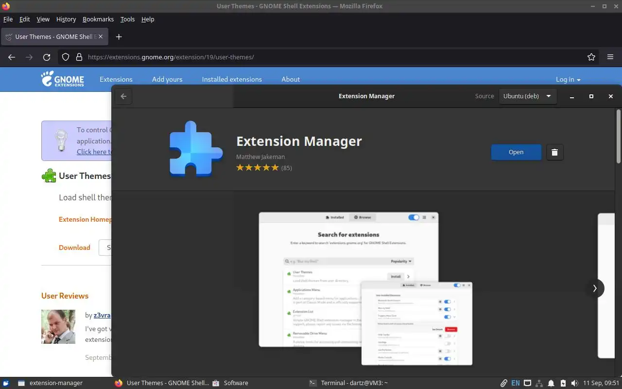Go back in the Software window
This screenshot has width=622, height=389.
tap(123, 96)
